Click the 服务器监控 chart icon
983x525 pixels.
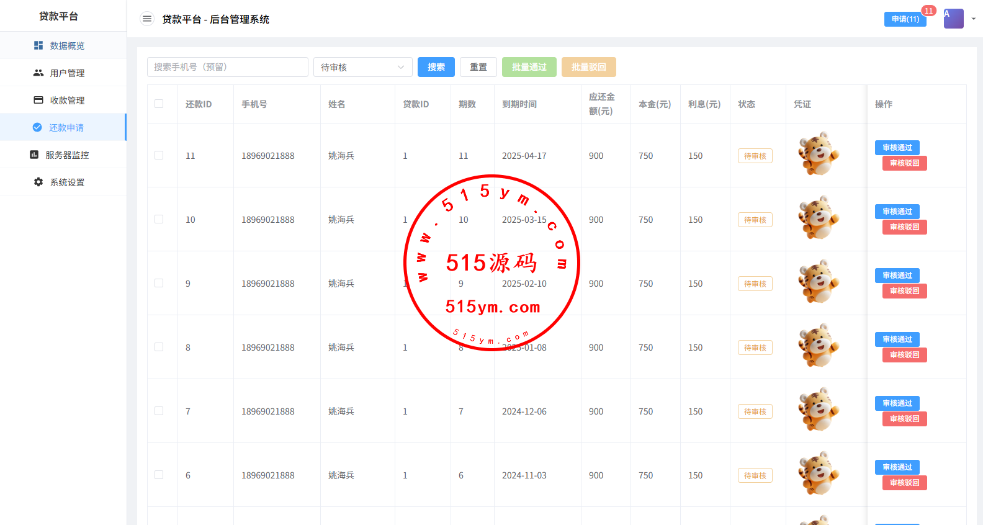click(34, 155)
